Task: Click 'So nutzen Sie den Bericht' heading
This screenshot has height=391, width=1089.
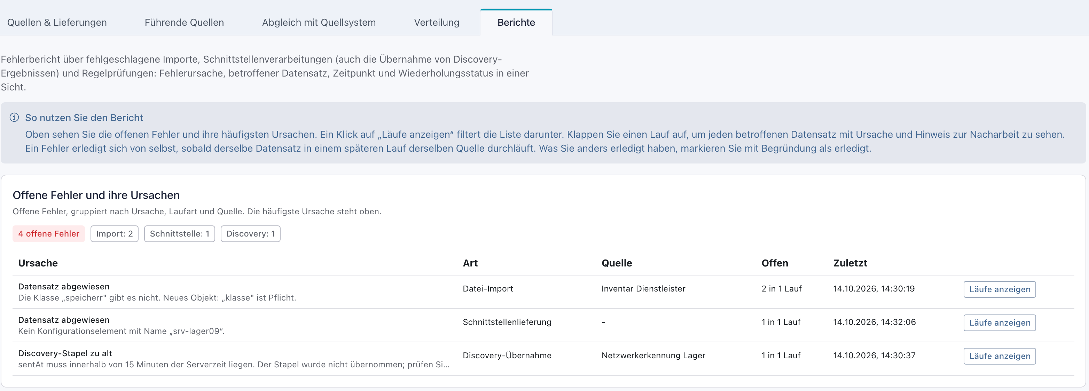Action: pyautogui.click(x=84, y=117)
